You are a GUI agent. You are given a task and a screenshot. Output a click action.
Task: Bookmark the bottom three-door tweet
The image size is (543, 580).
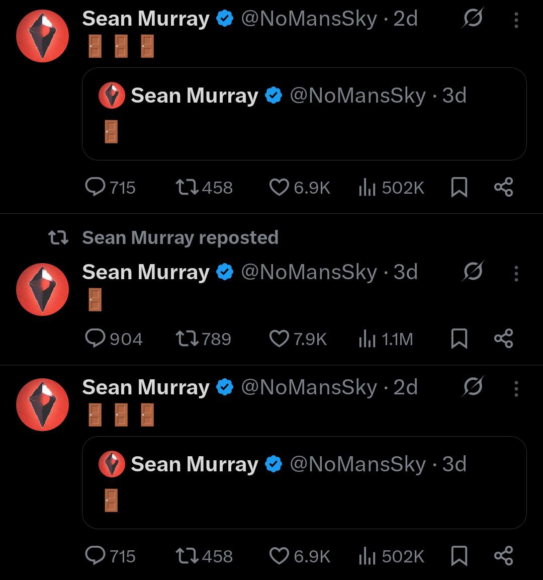coord(459,556)
